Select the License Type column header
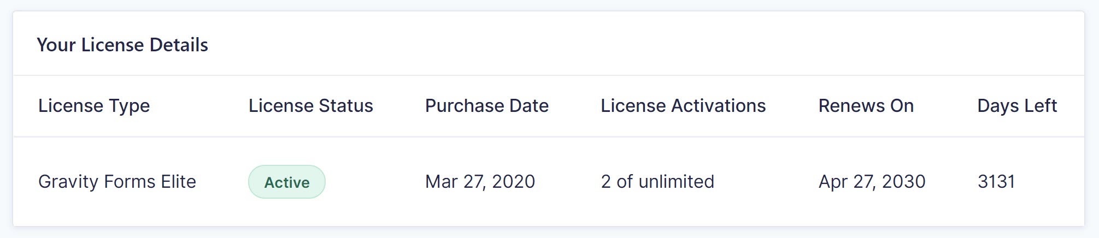Screen dimensions: 1099x238 coord(94,105)
